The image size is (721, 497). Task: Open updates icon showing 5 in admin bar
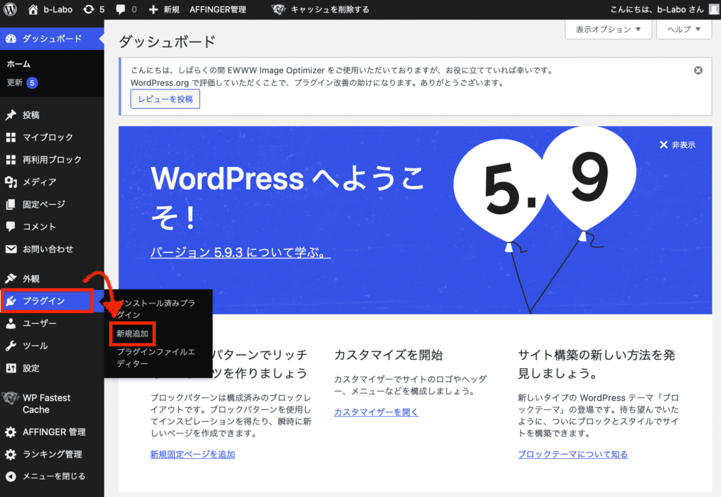tap(88, 9)
